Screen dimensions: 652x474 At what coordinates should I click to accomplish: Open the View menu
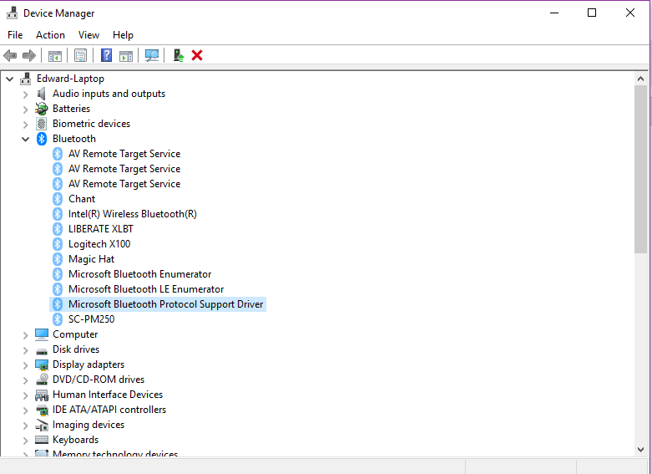point(88,35)
